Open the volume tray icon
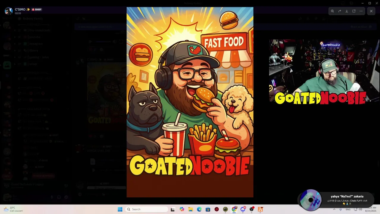380x214 pixels. click(x=360, y=209)
